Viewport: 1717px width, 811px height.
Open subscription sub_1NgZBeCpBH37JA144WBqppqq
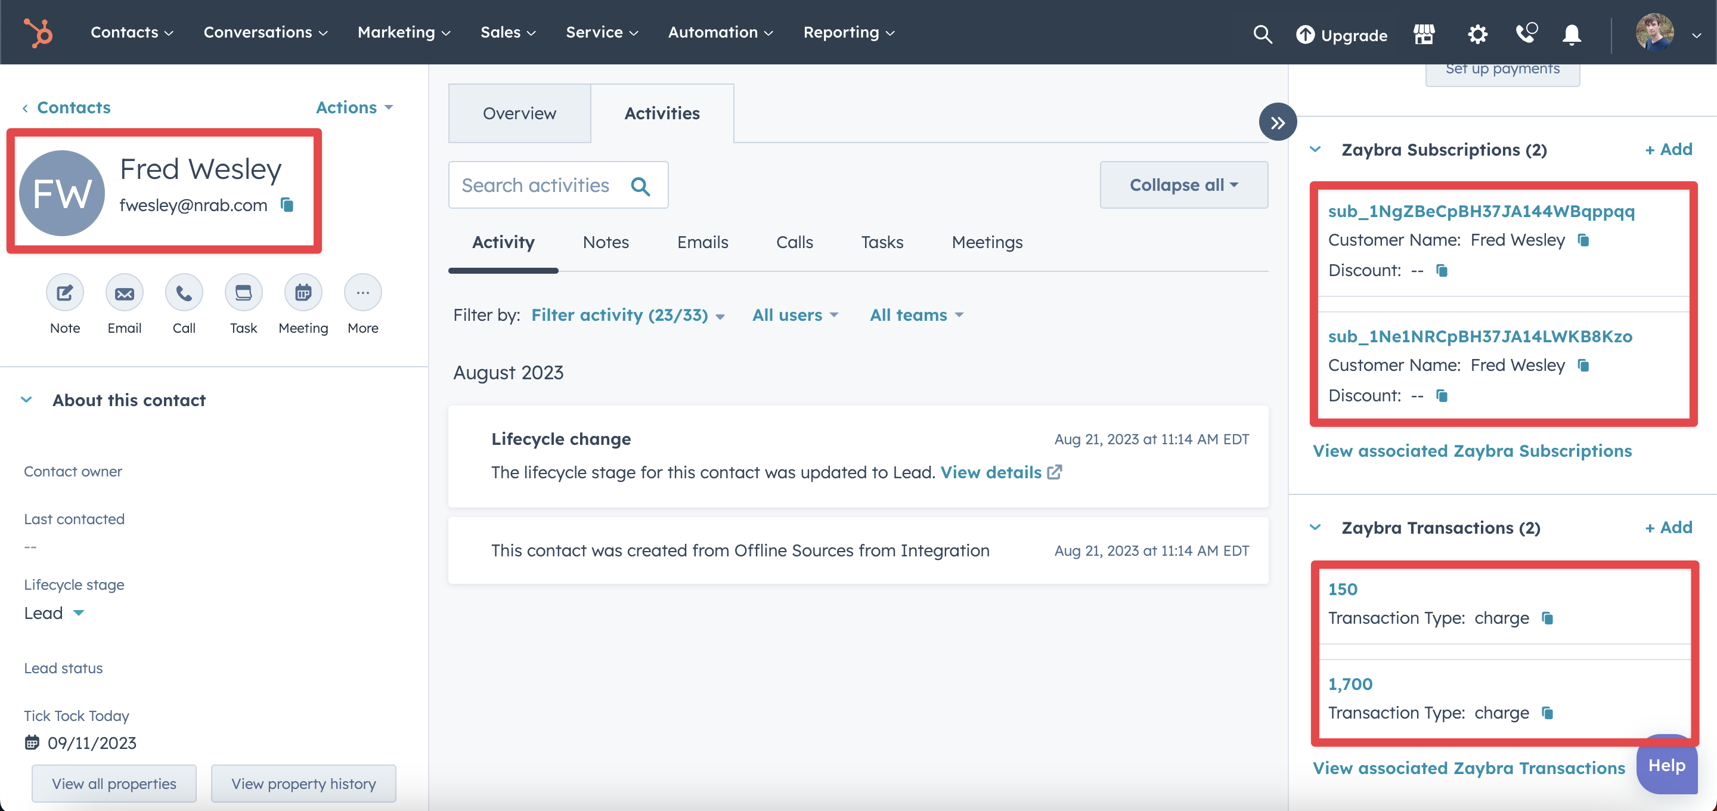pos(1481,212)
